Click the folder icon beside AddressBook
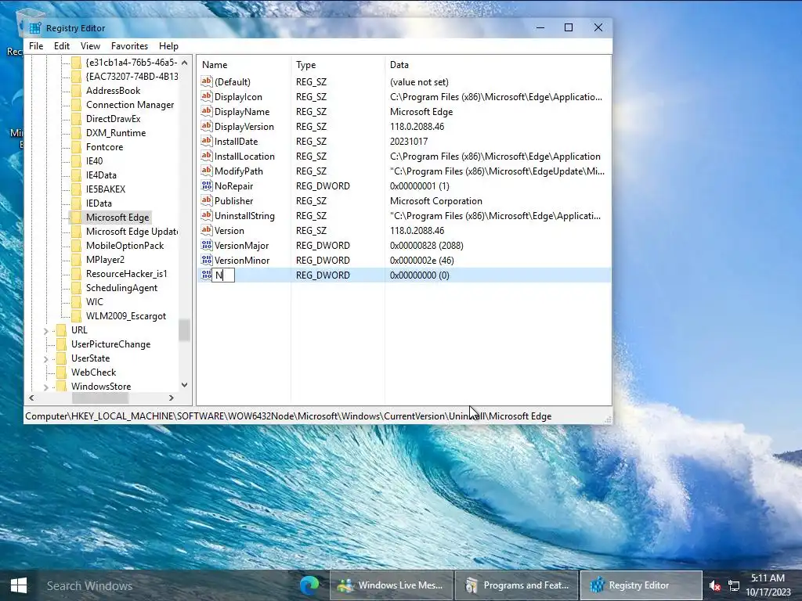The width and height of the screenshot is (802, 601). 76,91
